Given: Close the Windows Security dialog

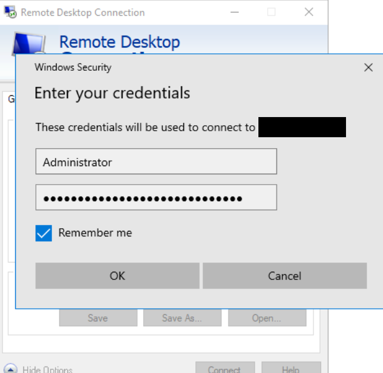Looking at the screenshot, I should click(368, 68).
